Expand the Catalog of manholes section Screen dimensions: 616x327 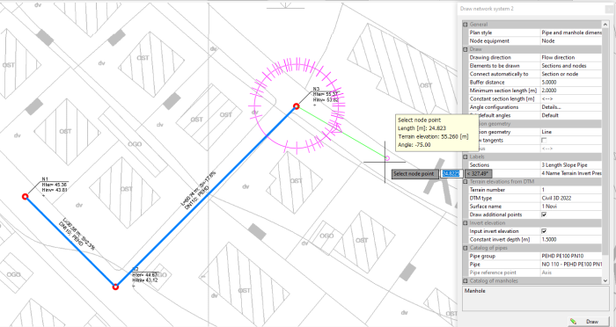[x=466, y=280]
